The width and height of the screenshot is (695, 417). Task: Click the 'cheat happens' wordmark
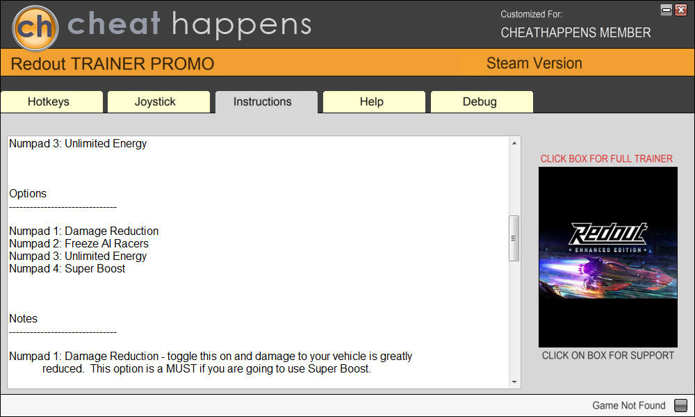click(189, 25)
